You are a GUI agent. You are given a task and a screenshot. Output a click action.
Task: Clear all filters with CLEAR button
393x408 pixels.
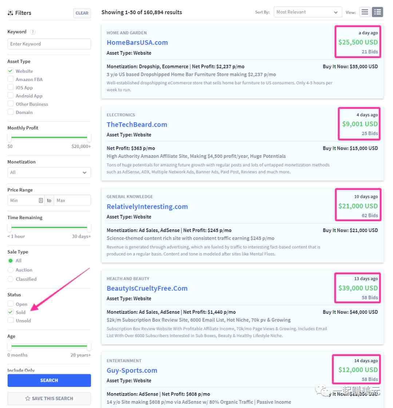pos(82,13)
